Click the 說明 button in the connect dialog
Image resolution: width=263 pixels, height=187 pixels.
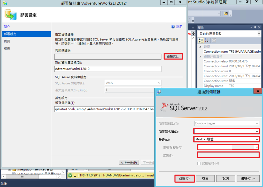226,178
